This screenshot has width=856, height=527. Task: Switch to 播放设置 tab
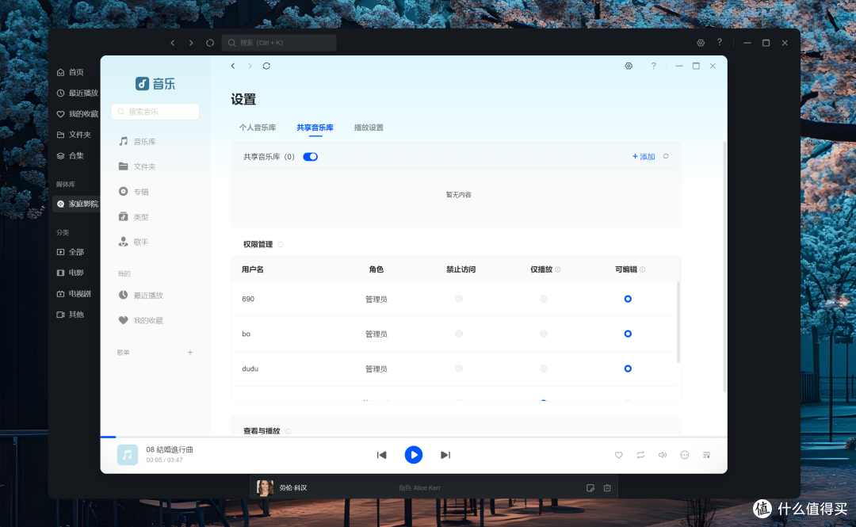click(369, 128)
